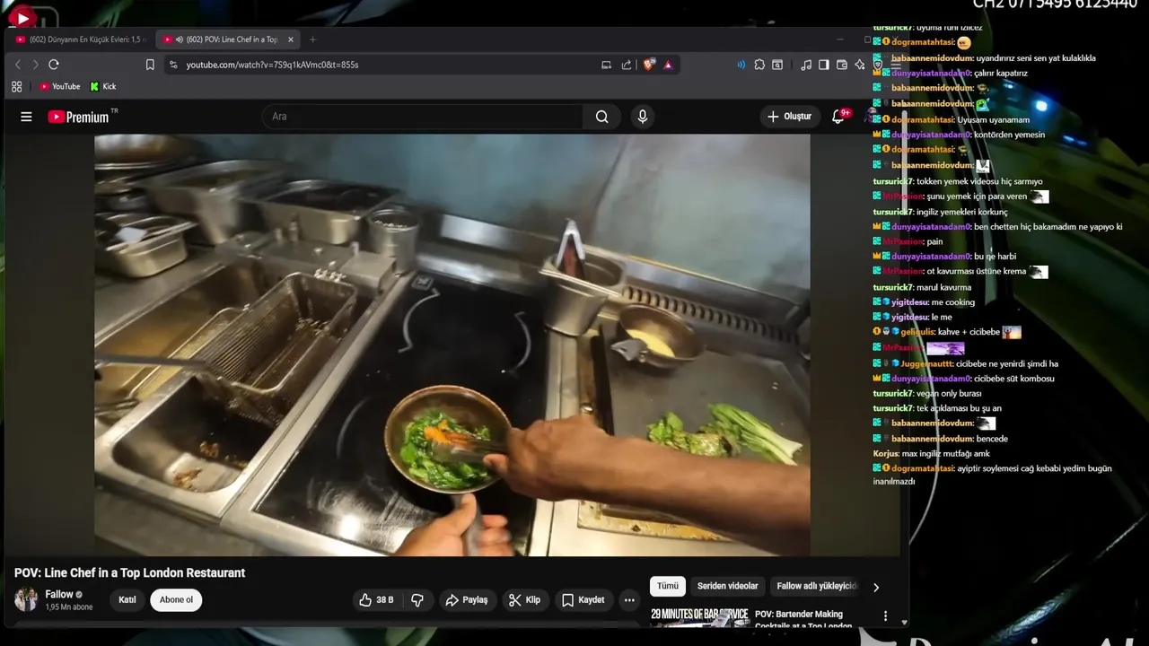Bookmark this page icon
The height and width of the screenshot is (646, 1149).
pos(150,65)
